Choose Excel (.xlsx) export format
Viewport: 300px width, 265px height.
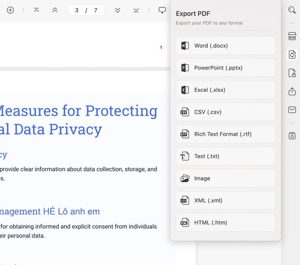[225, 90]
